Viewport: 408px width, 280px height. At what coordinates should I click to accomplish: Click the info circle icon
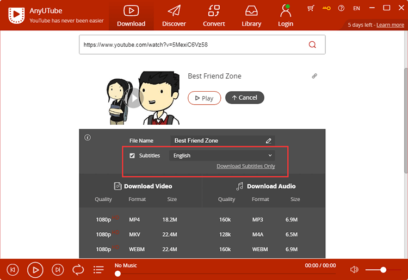88,137
